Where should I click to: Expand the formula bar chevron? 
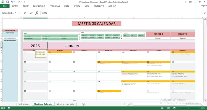tap(205, 13)
